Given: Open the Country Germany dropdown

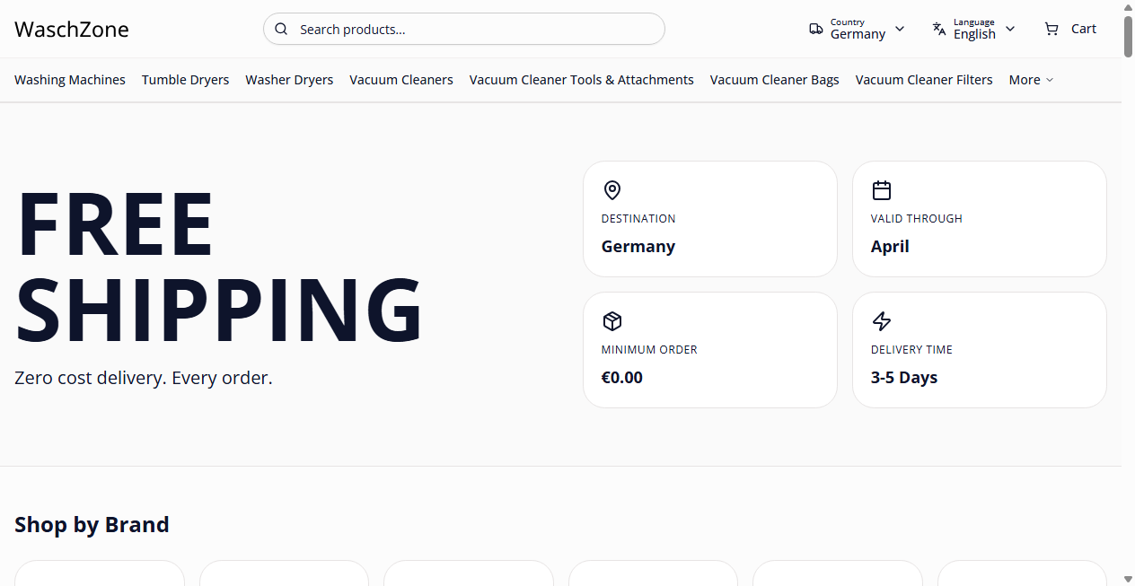Looking at the screenshot, I should coord(858,29).
